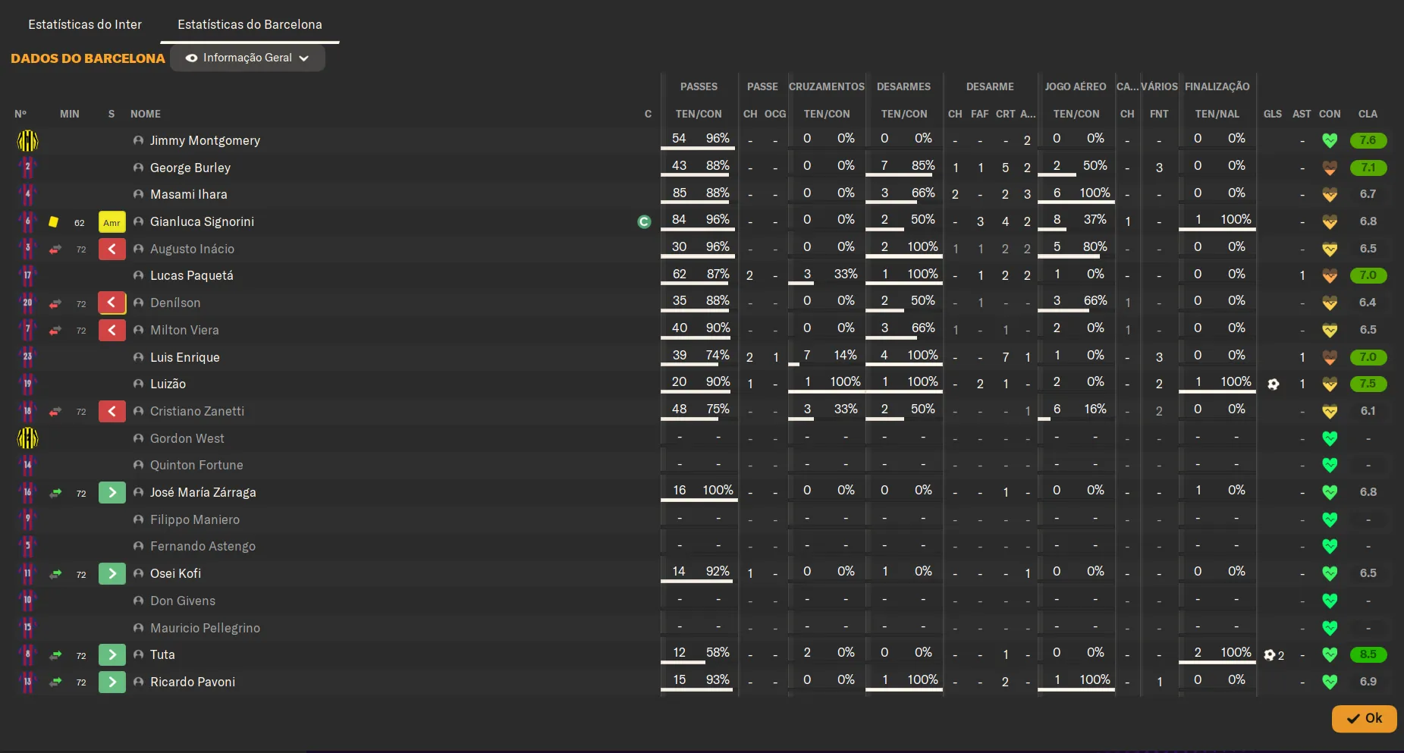Select the Quinton Fortune row name

point(196,465)
